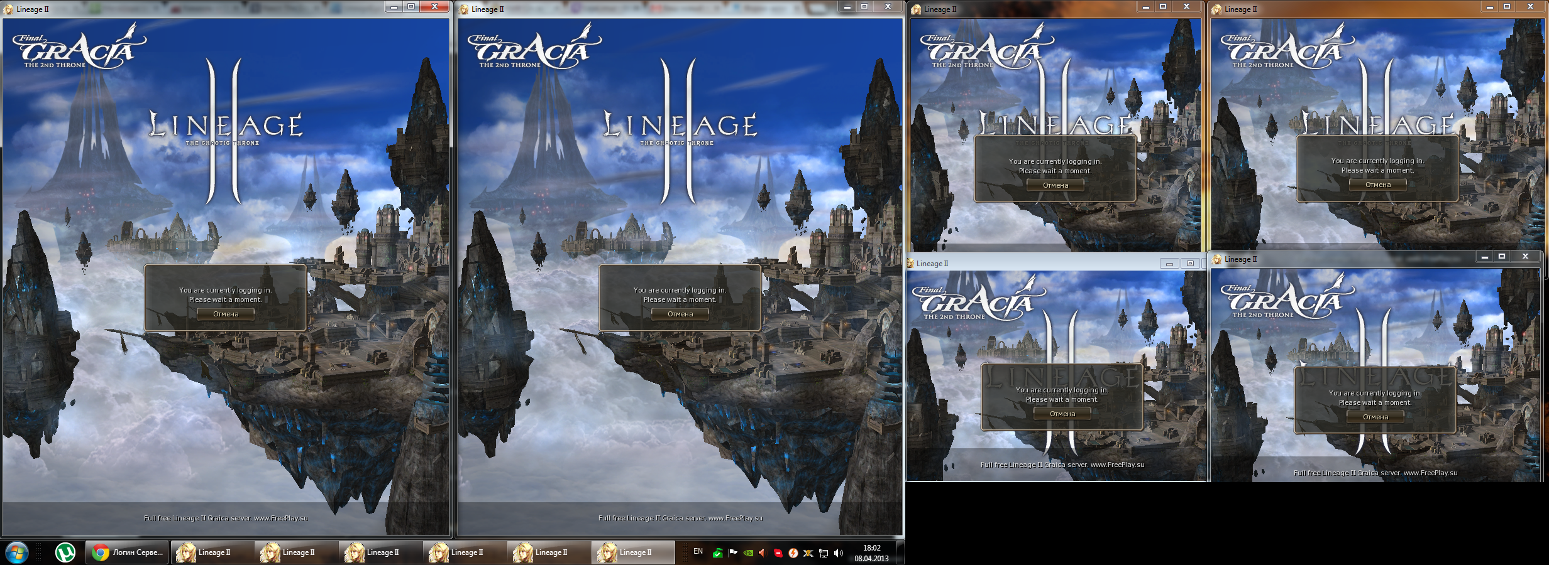
Task: Maximize the second large Lineage II window
Action: tap(864, 7)
